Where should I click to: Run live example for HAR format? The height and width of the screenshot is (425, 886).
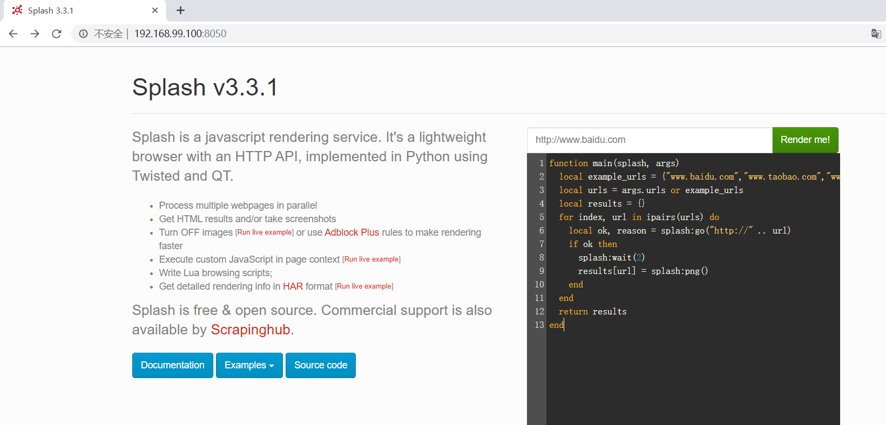pyautogui.click(x=364, y=286)
